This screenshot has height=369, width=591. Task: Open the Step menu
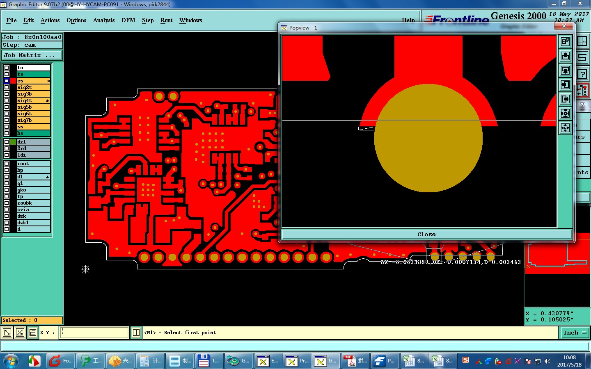148,20
